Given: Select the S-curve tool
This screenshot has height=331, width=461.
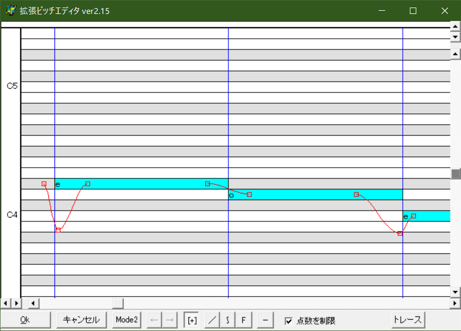Looking at the screenshot, I should pyautogui.click(x=228, y=320).
